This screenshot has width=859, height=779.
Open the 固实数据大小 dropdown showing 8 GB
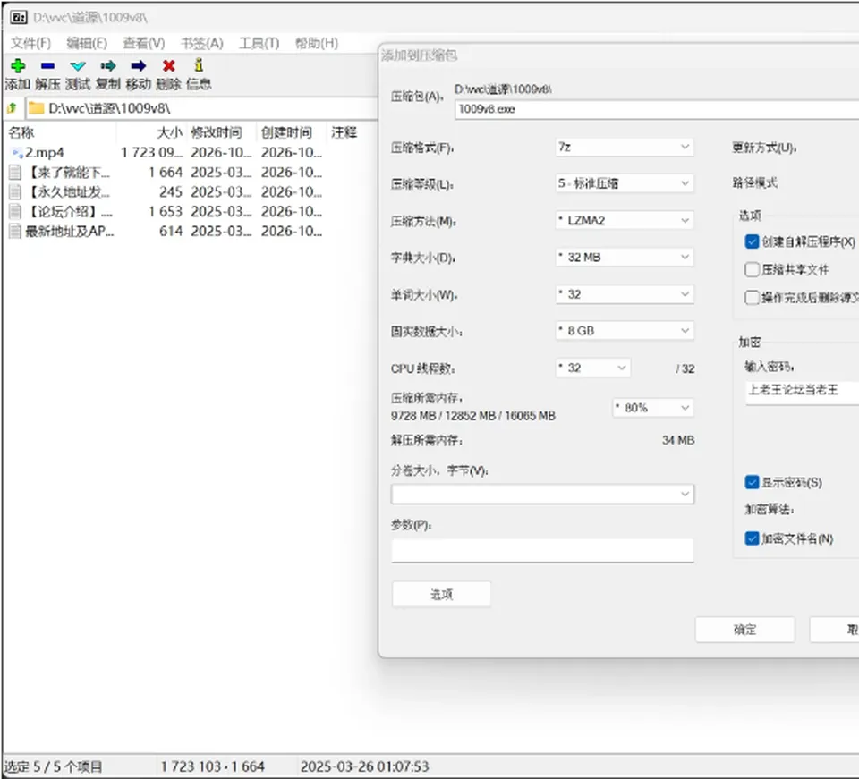(x=625, y=331)
